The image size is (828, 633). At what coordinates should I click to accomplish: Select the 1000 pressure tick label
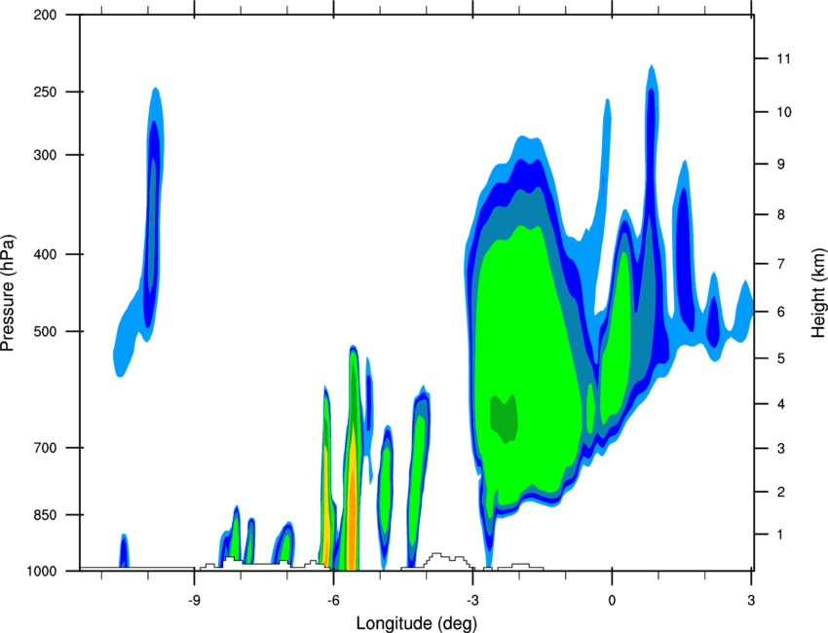(x=42, y=572)
